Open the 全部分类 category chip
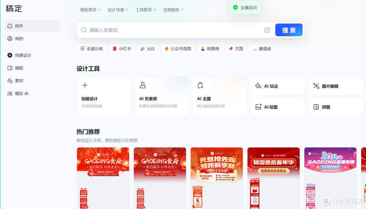The image size is (366, 209). tap(91, 49)
